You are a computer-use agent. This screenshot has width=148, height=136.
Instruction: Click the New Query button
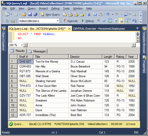click(50, 15)
